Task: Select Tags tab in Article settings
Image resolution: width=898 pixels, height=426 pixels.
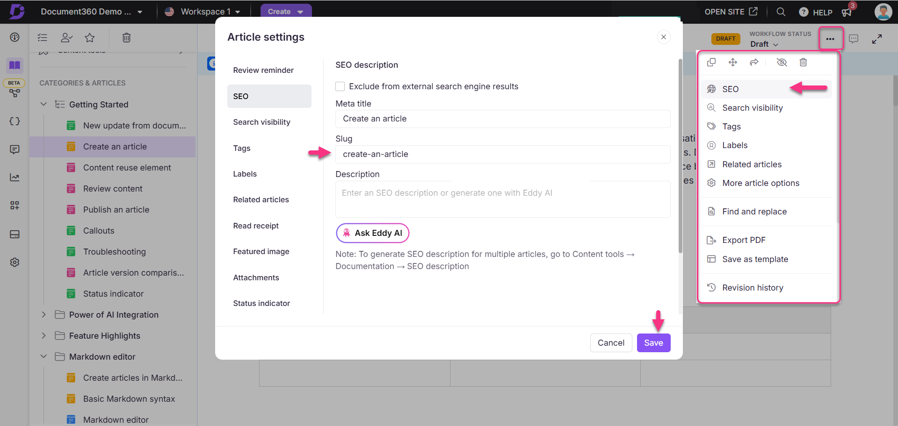Action: coord(242,148)
